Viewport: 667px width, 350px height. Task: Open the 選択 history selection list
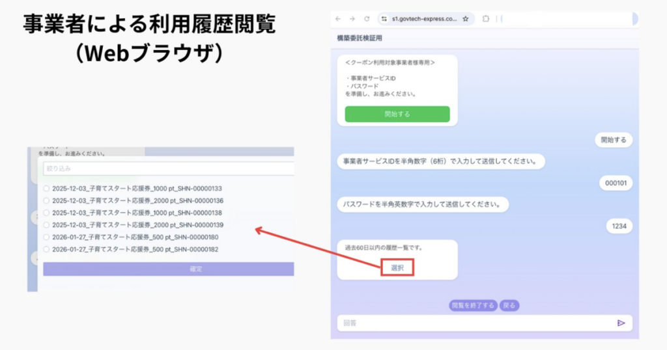(x=397, y=267)
